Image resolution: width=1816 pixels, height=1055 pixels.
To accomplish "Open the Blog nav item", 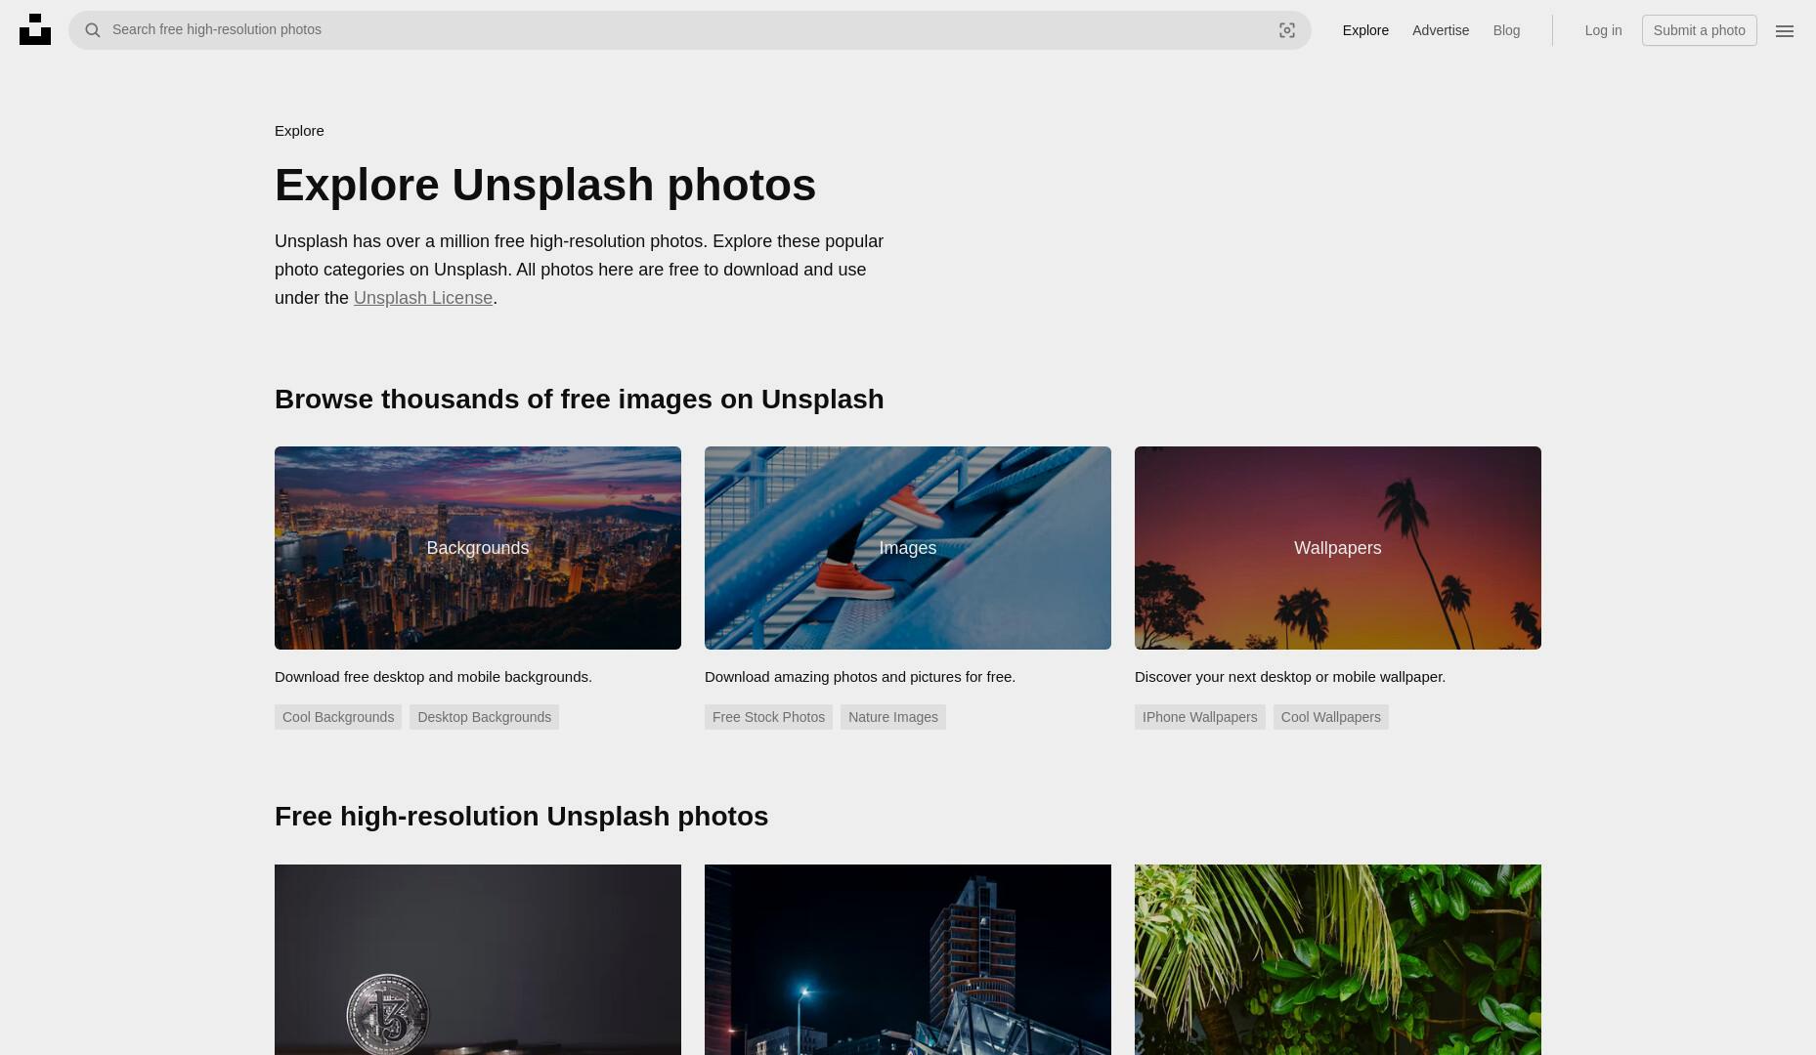I will tap(1506, 30).
